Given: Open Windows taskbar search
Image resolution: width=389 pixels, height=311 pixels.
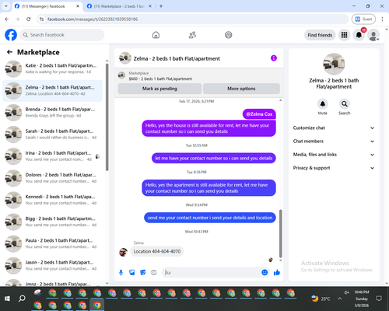Looking at the screenshot, I should click(x=22, y=299).
